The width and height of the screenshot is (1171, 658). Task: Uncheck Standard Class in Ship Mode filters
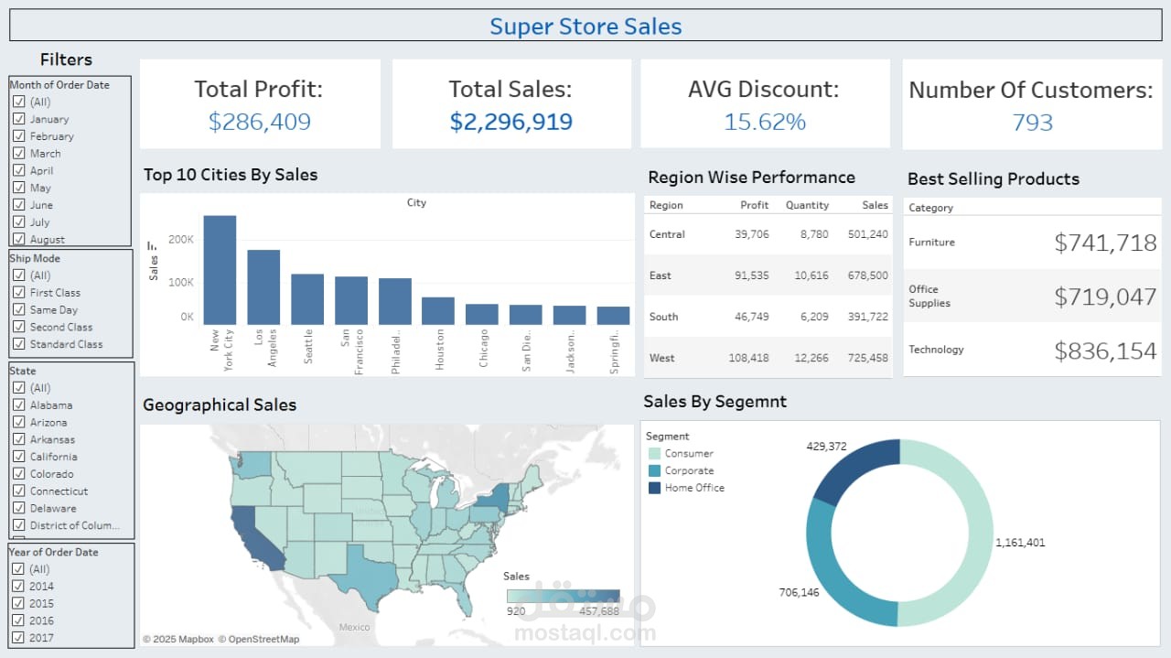point(20,343)
